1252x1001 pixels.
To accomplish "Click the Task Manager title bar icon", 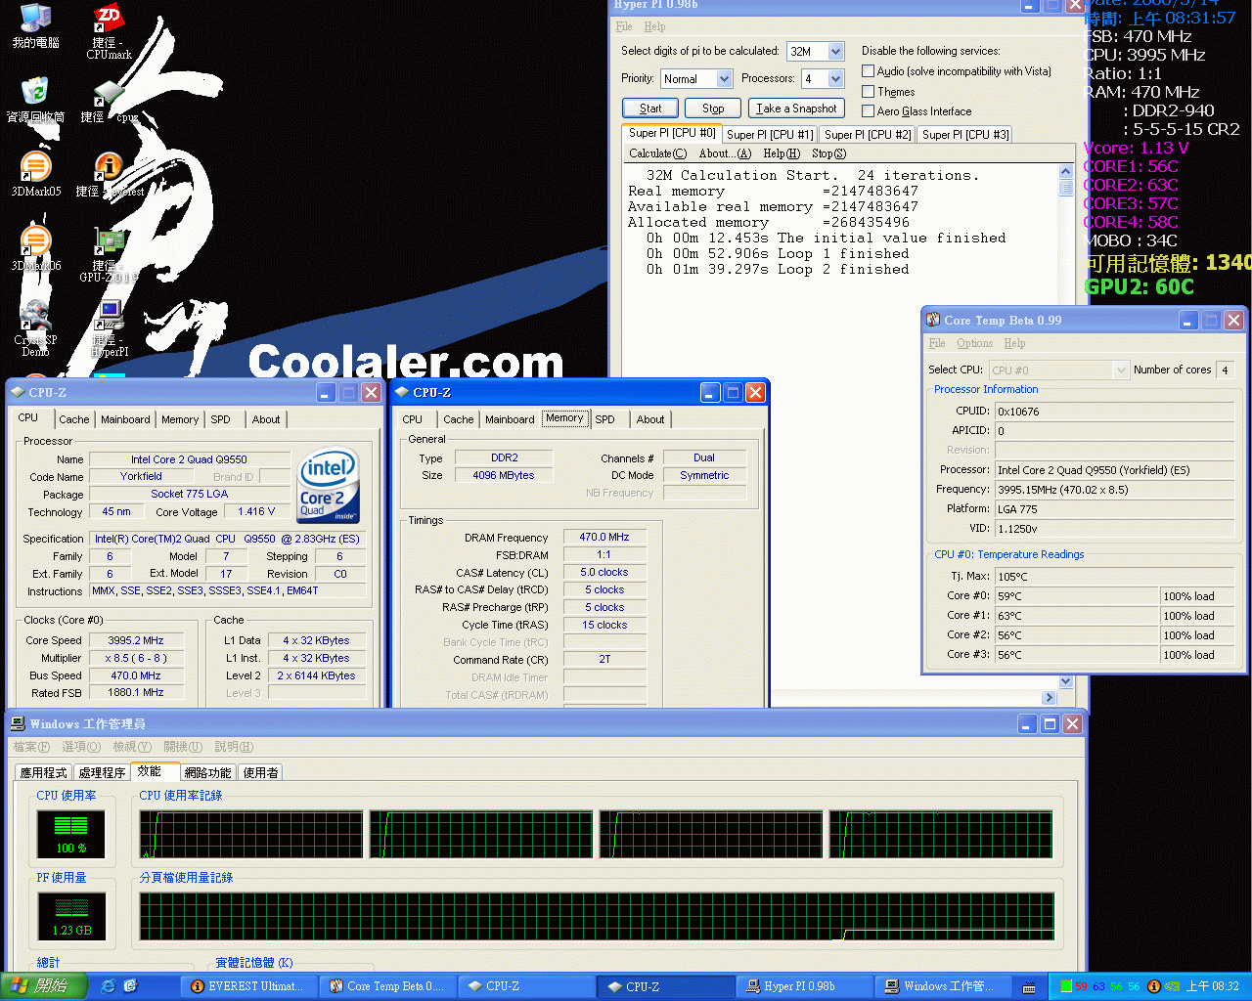I will coord(18,723).
